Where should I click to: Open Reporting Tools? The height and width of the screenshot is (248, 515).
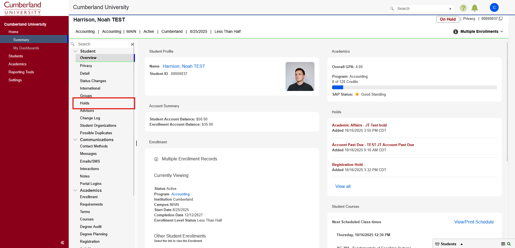point(21,72)
